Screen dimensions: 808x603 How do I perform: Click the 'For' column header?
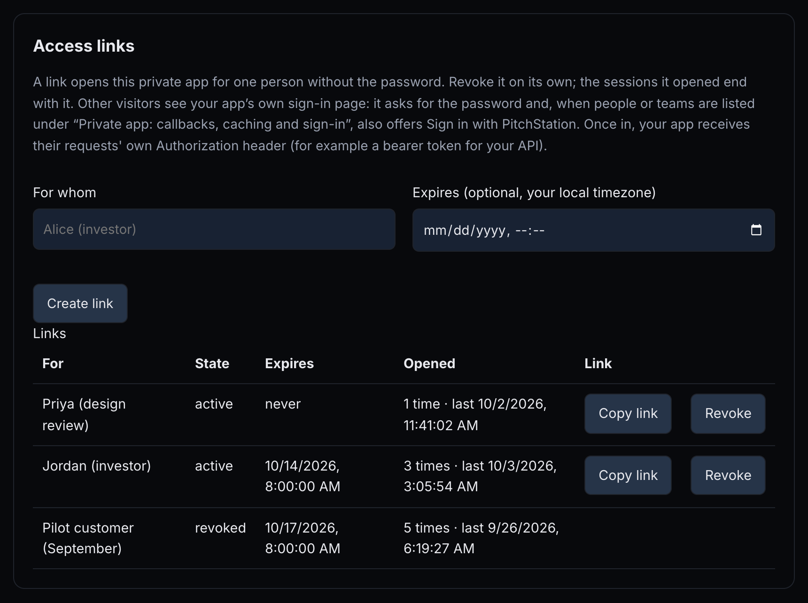coord(53,363)
